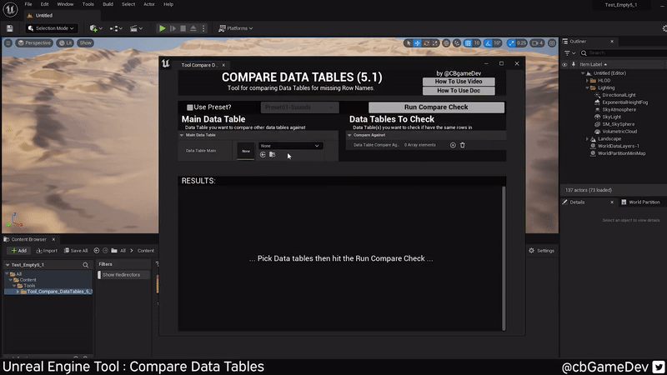Select the translate gizmo tool in viewport

[418, 42]
